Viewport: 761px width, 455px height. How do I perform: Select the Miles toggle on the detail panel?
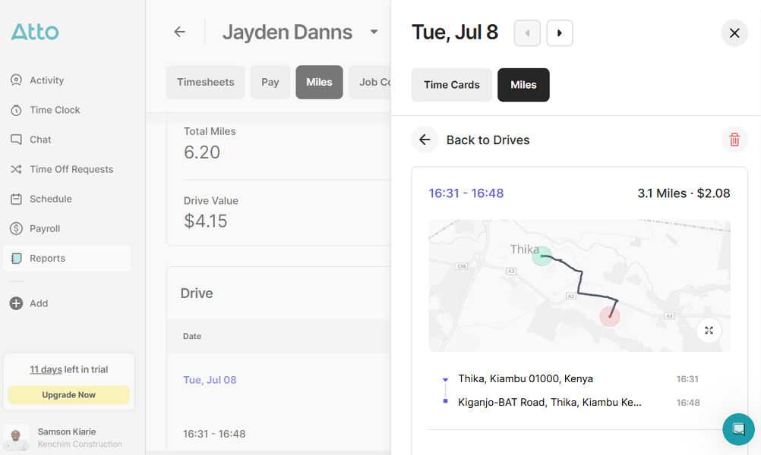click(523, 85)
